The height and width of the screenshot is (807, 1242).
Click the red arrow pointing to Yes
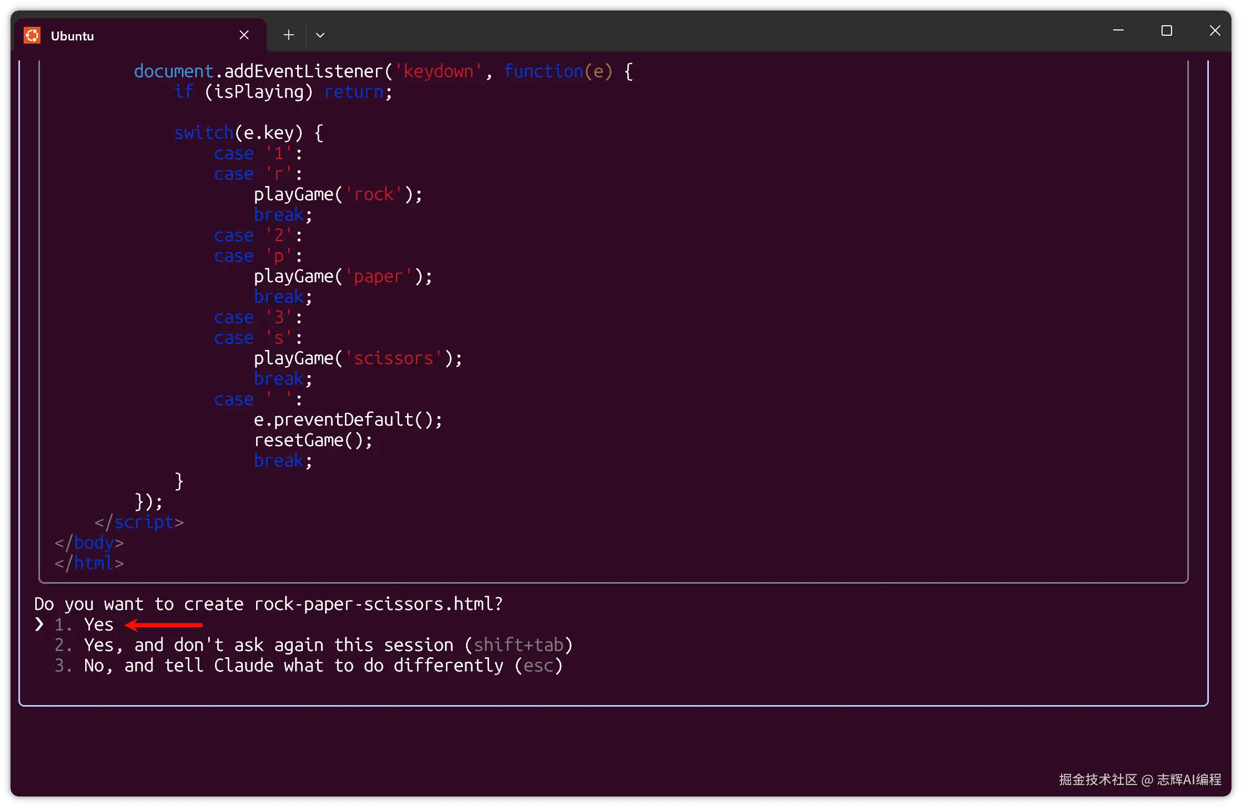pos(164,625)
